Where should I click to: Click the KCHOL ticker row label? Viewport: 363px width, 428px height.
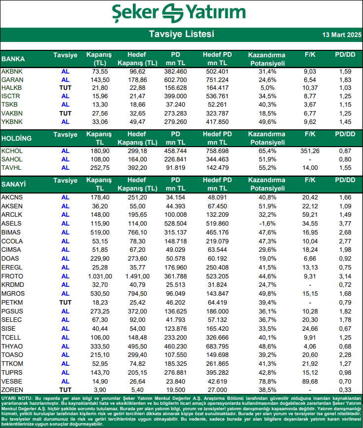tap(11, 151)
